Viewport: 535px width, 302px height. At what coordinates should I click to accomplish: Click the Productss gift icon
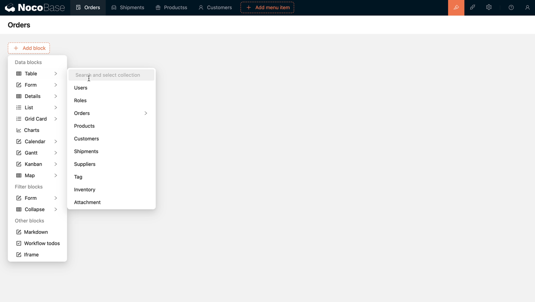(158, 8)
